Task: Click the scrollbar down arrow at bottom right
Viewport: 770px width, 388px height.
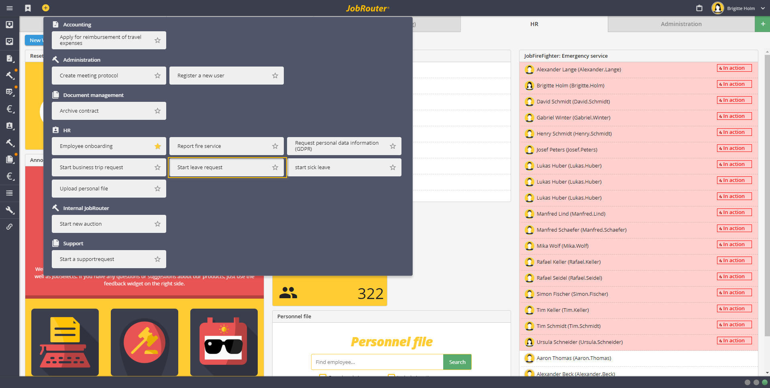Action: 767,373
